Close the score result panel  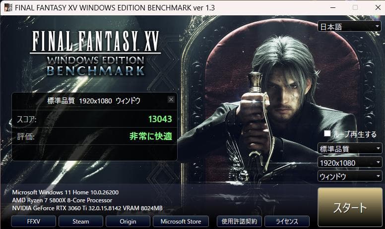point(171,99)
